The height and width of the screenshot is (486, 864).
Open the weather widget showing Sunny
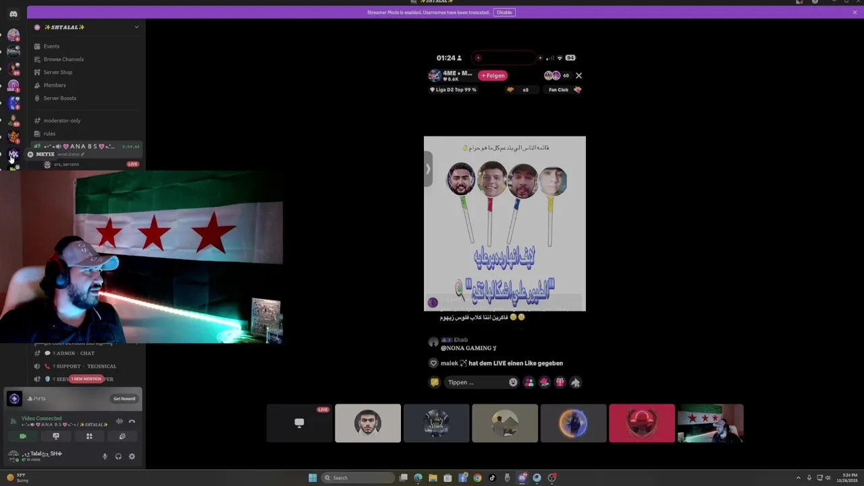[x=18, y=478]
